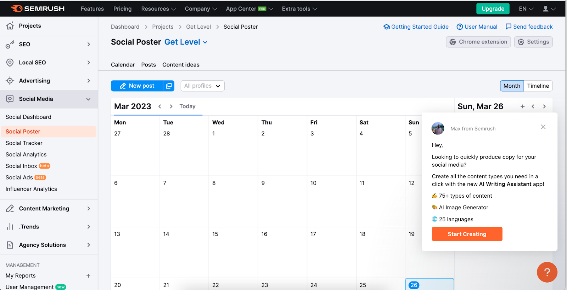Switch to Month view

512,86
